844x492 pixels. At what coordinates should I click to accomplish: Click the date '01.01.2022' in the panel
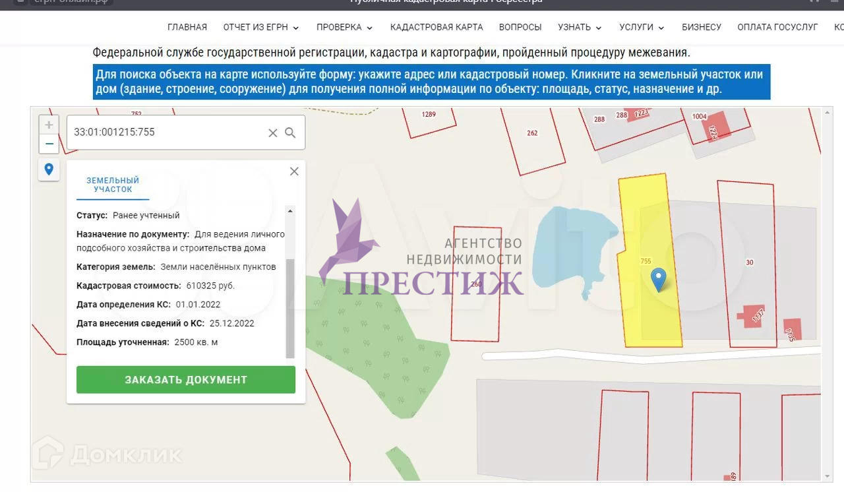click(x=198, y=305)
